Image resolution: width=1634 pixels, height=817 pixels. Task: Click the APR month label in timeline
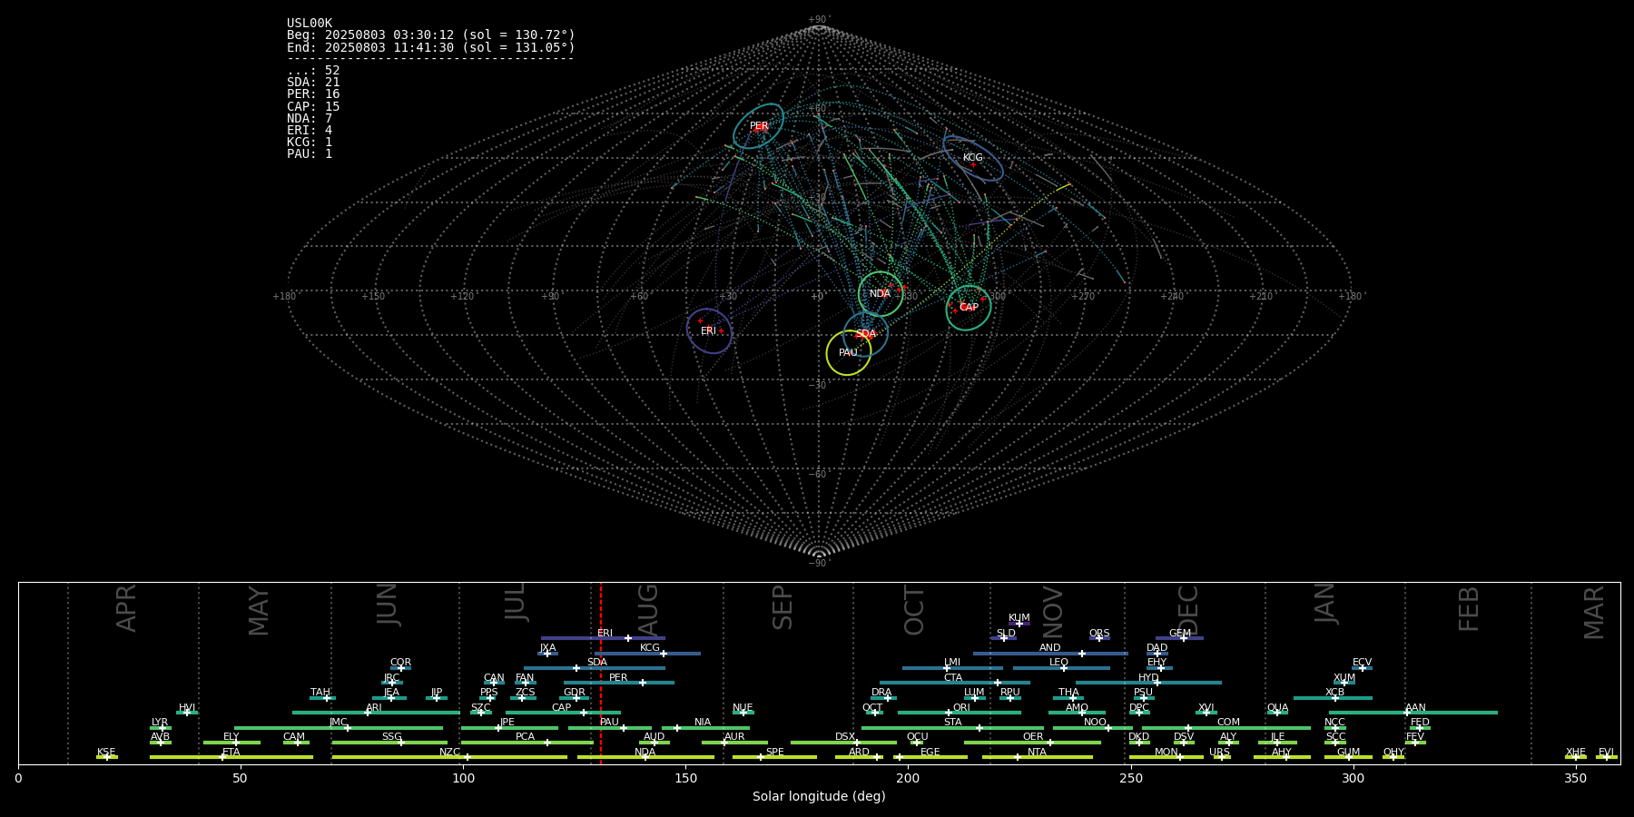[x=126, y=608]
